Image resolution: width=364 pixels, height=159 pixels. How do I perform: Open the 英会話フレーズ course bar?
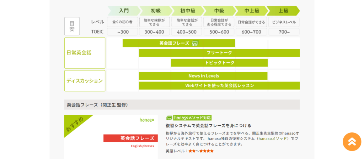(179, 43)
